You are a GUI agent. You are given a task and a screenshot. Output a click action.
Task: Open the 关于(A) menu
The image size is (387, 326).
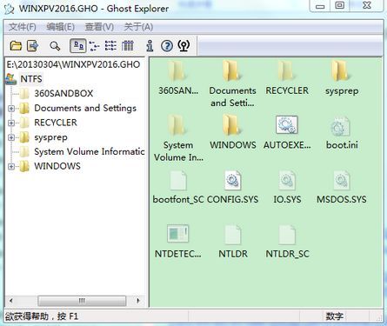(x=138, y=27)
